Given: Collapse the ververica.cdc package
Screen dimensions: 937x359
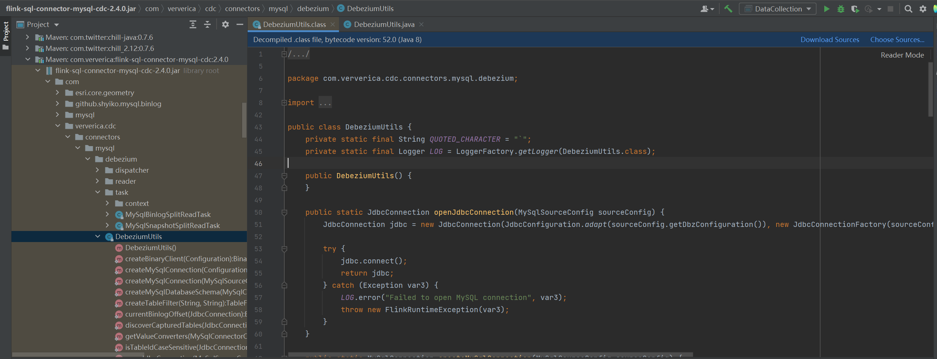Looking at the screenshot, I should click(x=58, y=126).
